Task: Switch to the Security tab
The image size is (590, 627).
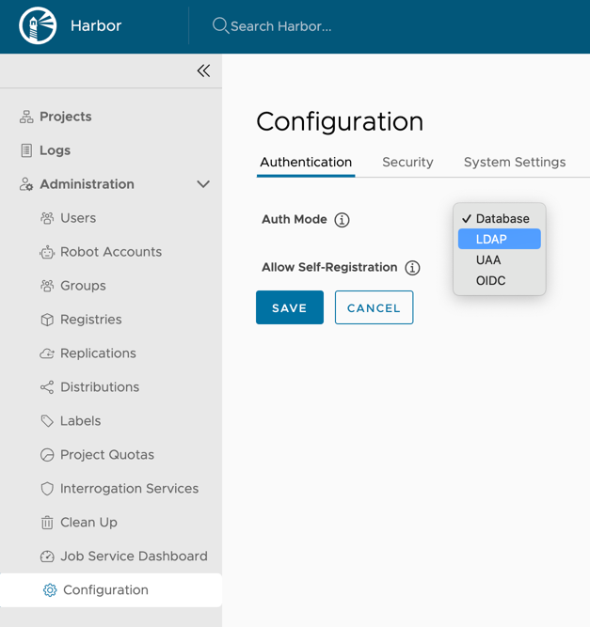Action: (407, 163)
